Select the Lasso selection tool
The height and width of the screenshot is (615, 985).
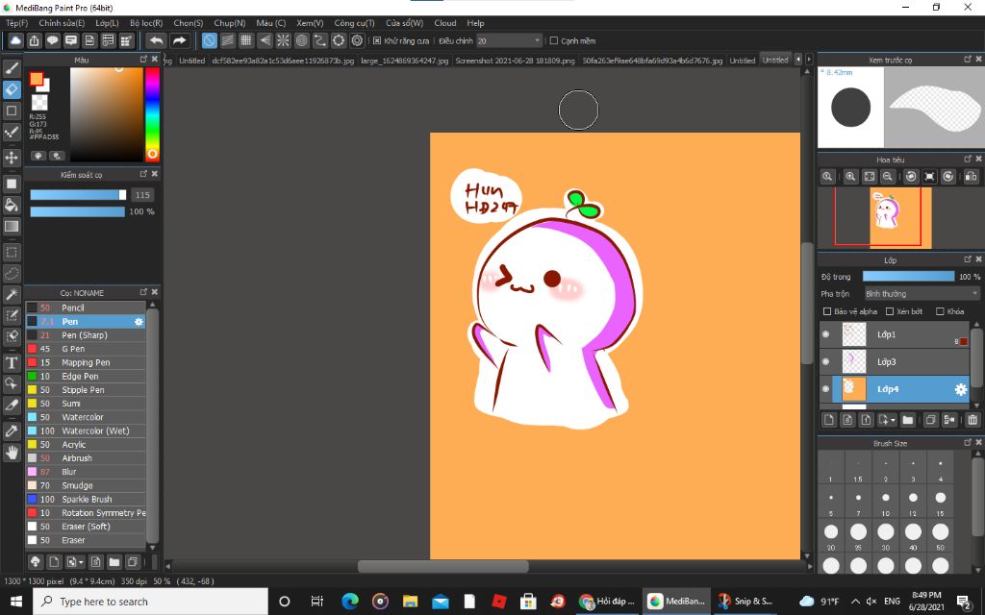pyautogui.click(x=12, y=274)
